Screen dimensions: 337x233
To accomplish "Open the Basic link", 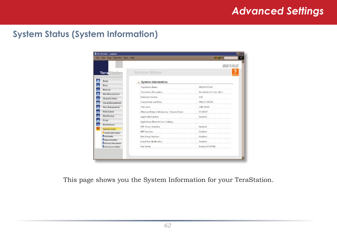I will point(105,85).
